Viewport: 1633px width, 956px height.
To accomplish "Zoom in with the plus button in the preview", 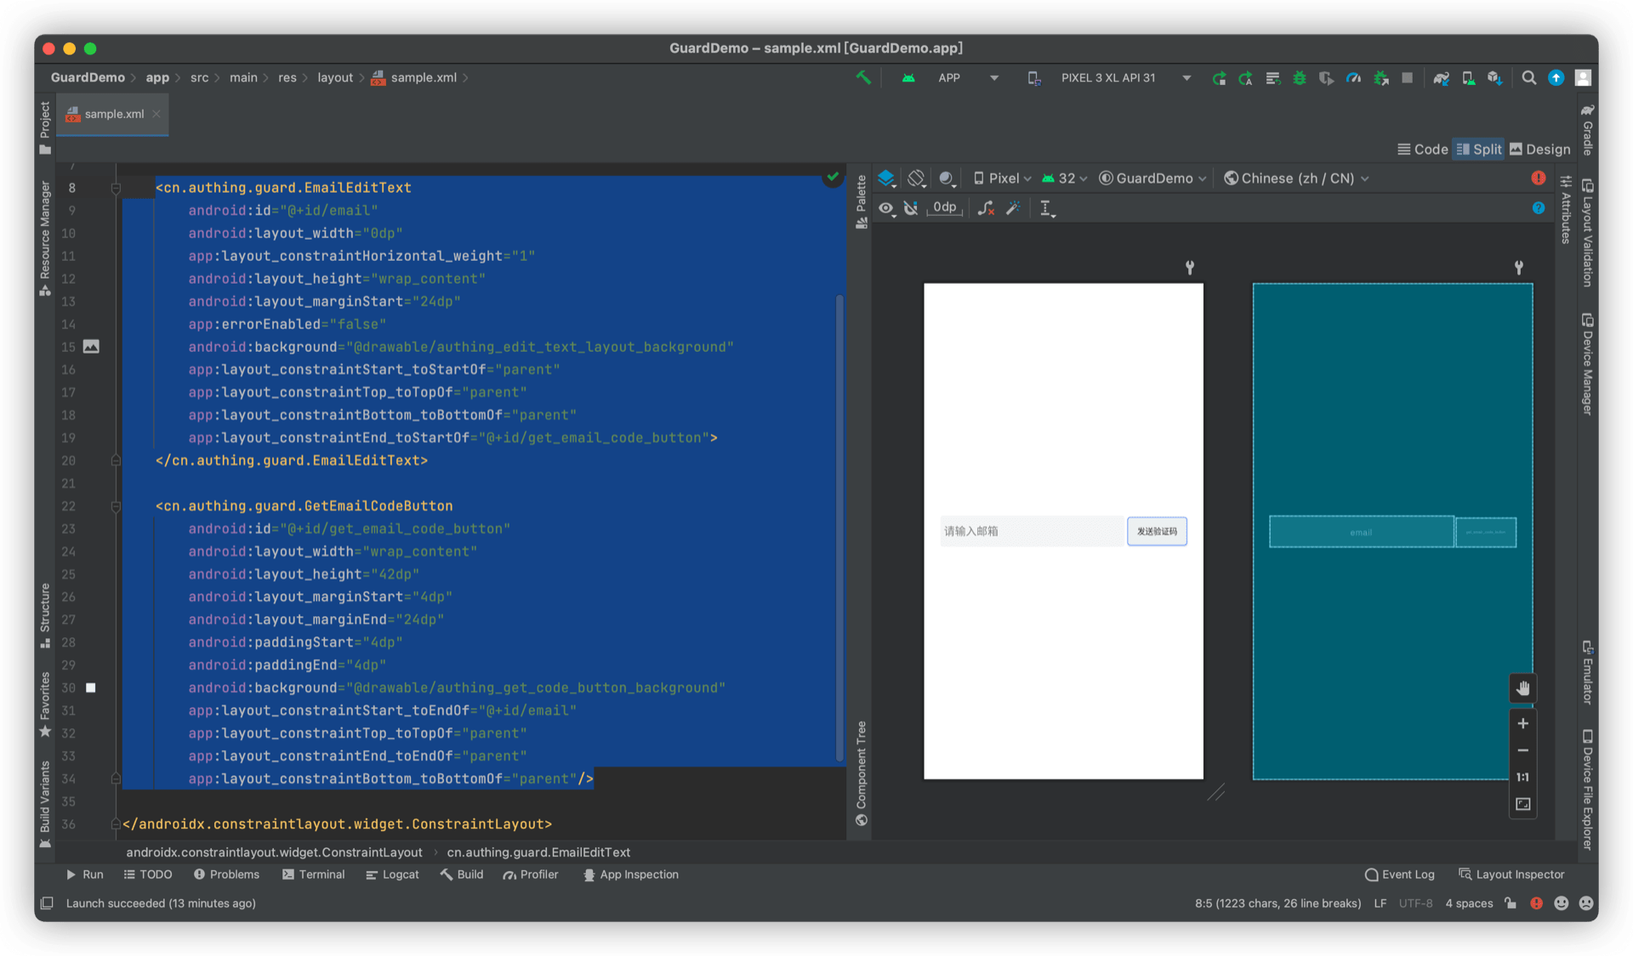I will 1522,723.
